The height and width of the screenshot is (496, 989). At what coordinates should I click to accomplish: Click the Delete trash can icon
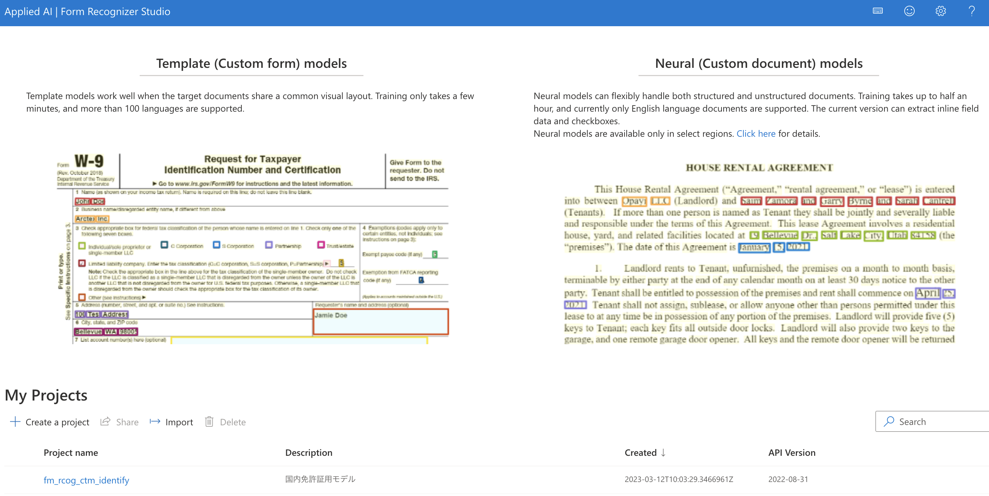click(x=209, y=422)
